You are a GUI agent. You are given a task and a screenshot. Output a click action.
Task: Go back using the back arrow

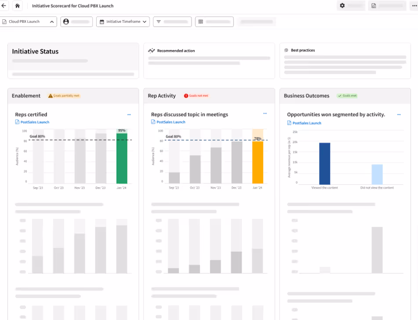[4, 6]
